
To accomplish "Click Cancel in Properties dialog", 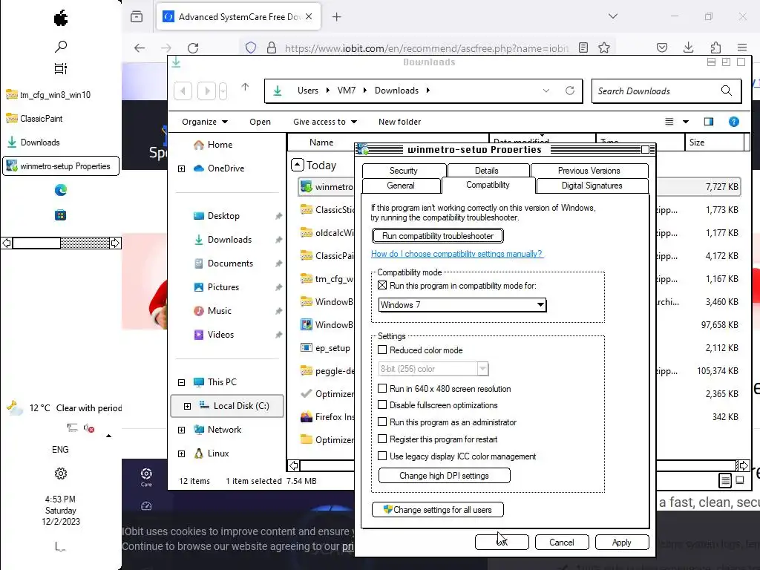I will [562, 542].
